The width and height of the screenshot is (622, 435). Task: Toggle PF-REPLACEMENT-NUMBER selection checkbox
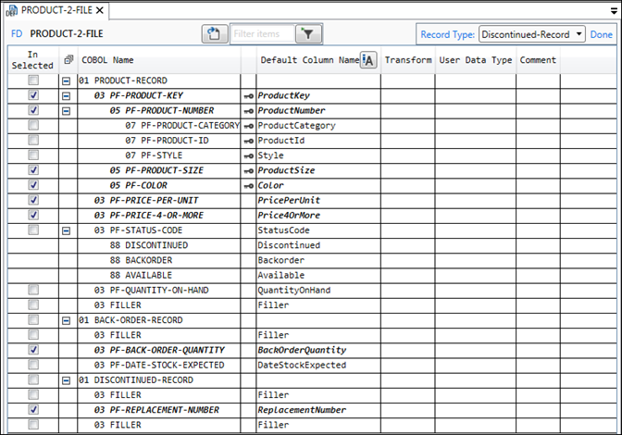[x=33, y=410]
